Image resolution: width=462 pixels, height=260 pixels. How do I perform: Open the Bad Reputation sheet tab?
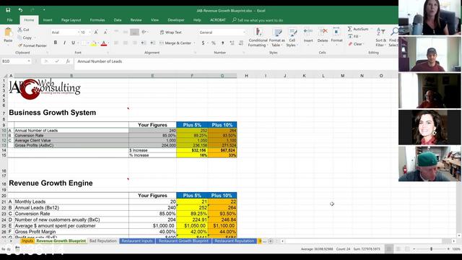(103, 241)
